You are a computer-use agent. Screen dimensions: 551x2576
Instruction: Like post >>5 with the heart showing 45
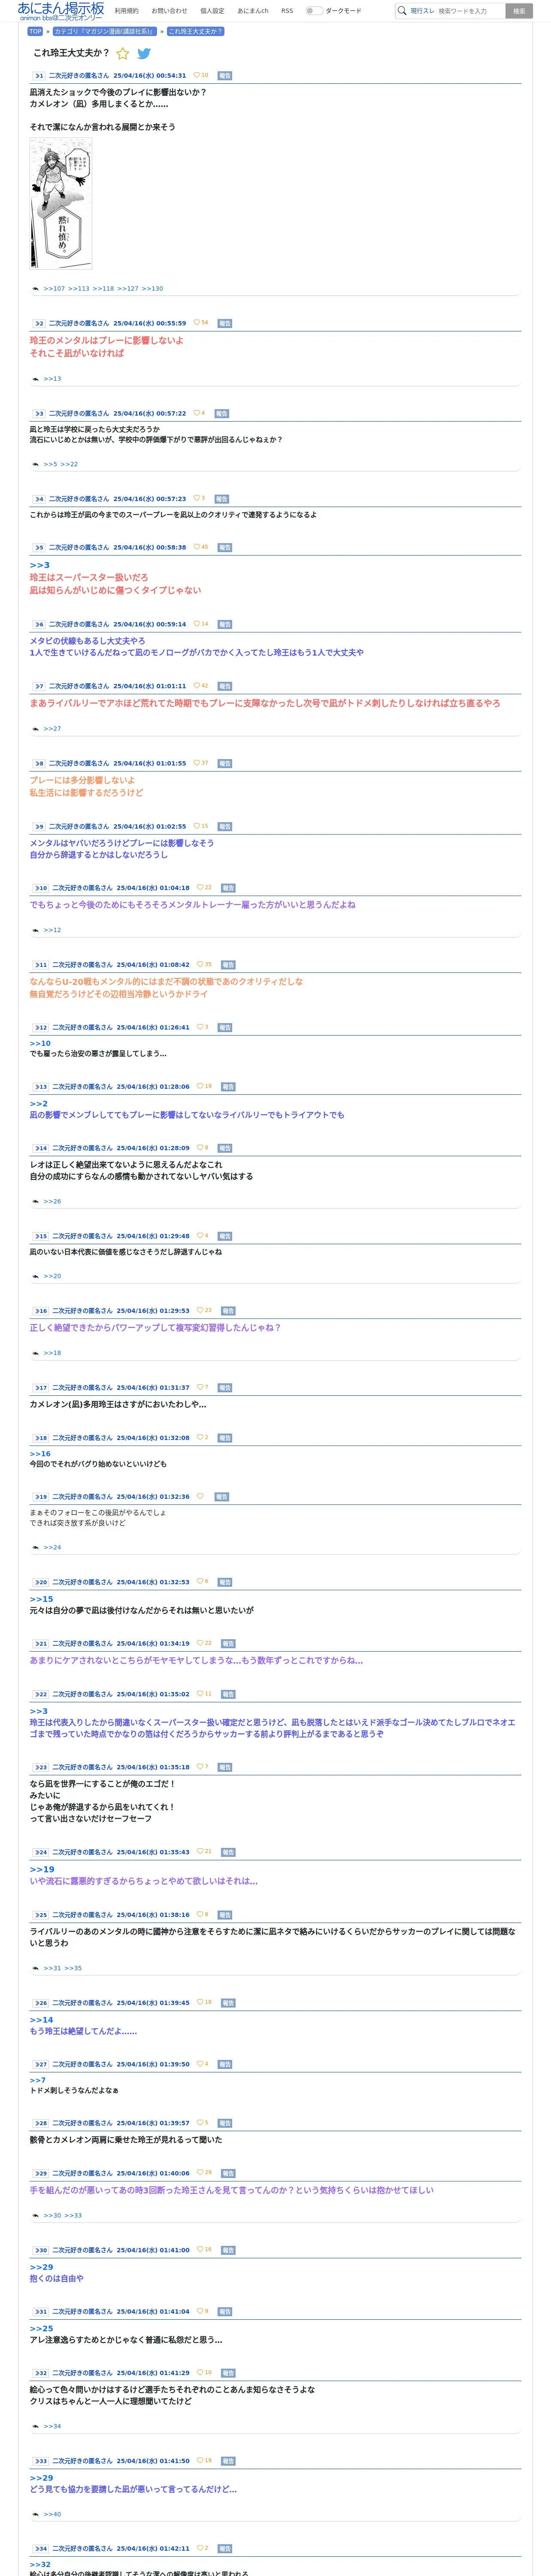tap(196, 547)
